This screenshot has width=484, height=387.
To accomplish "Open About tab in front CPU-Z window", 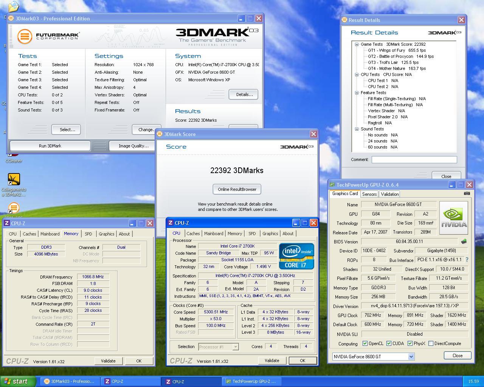I will [288, 234].
